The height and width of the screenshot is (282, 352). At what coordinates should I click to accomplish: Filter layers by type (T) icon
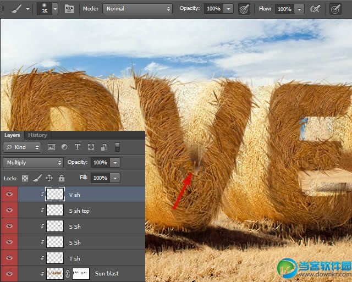coord(78,147)
